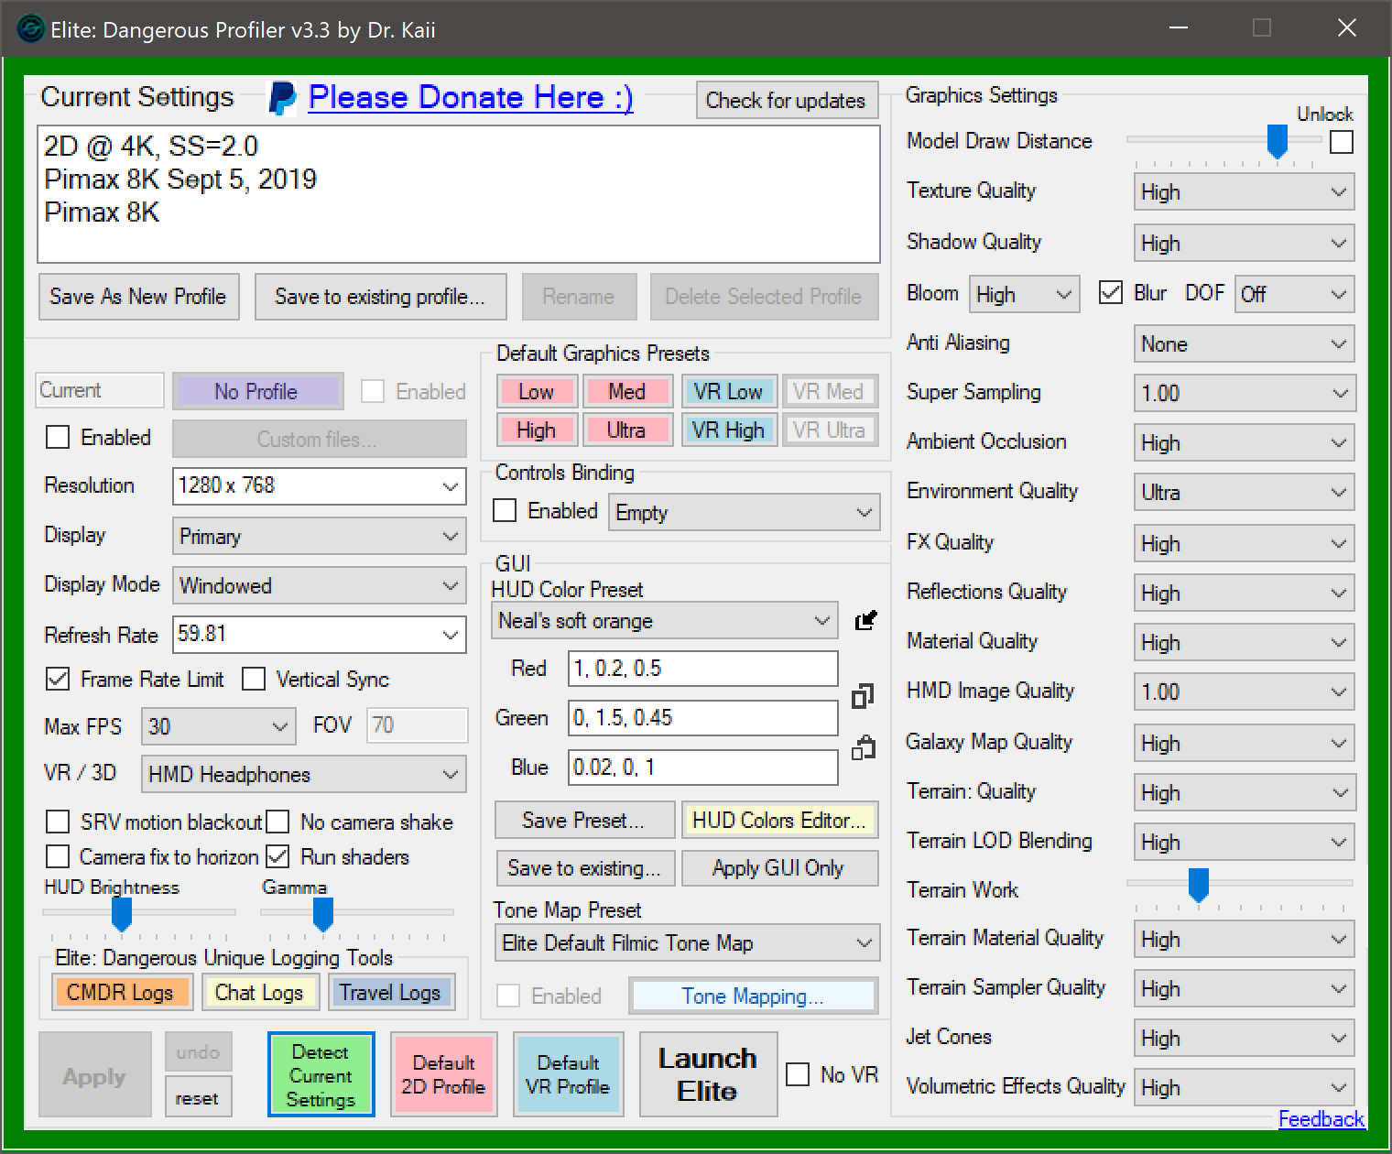Click Default VR Profile button
The height and width of the screenshot is (1154, 1392).
pyautogui.click(x=567, y=1075)
